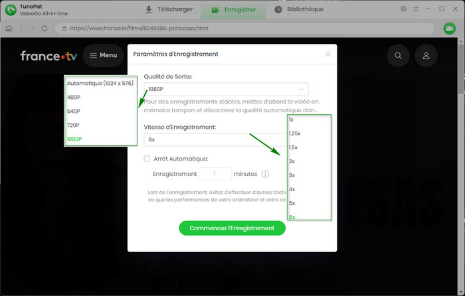
Task: Open the Télécharger tab
Action: (169, 9)
